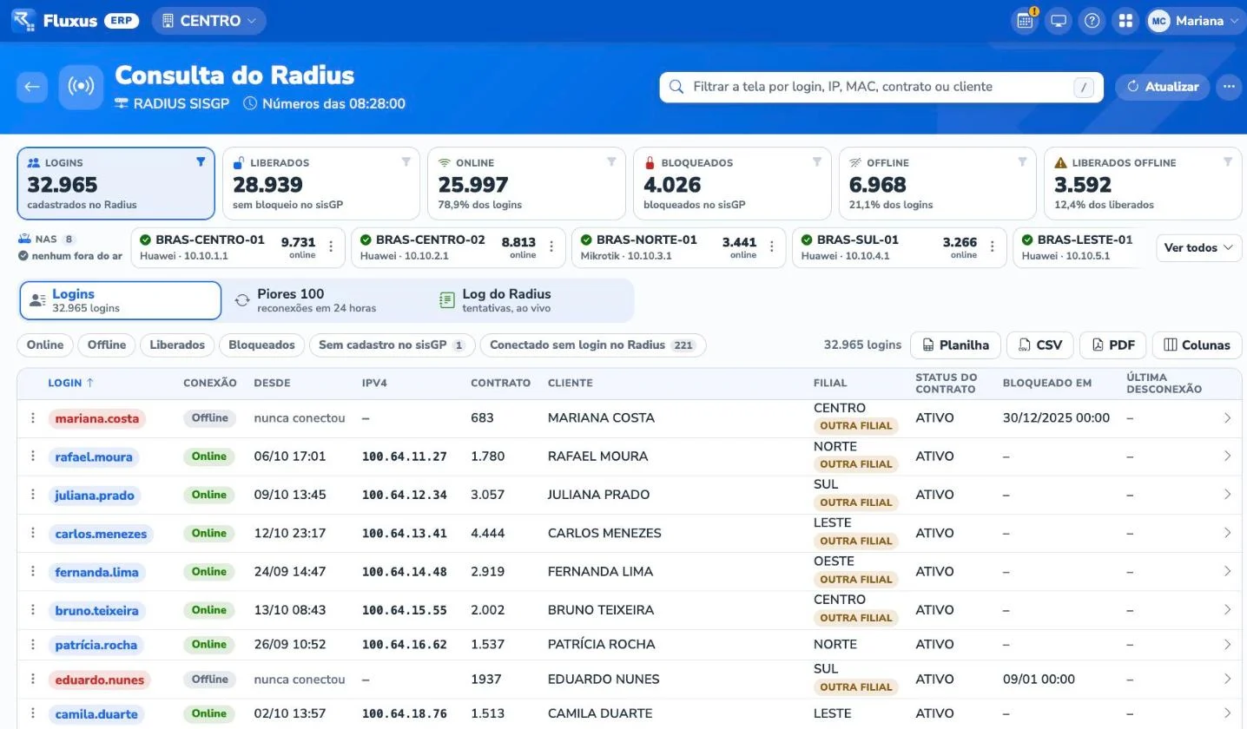Open the carlos.menezes login link
Viewport: 1247px width, 729px height.
pyautogui.click(x=101, y=534)
